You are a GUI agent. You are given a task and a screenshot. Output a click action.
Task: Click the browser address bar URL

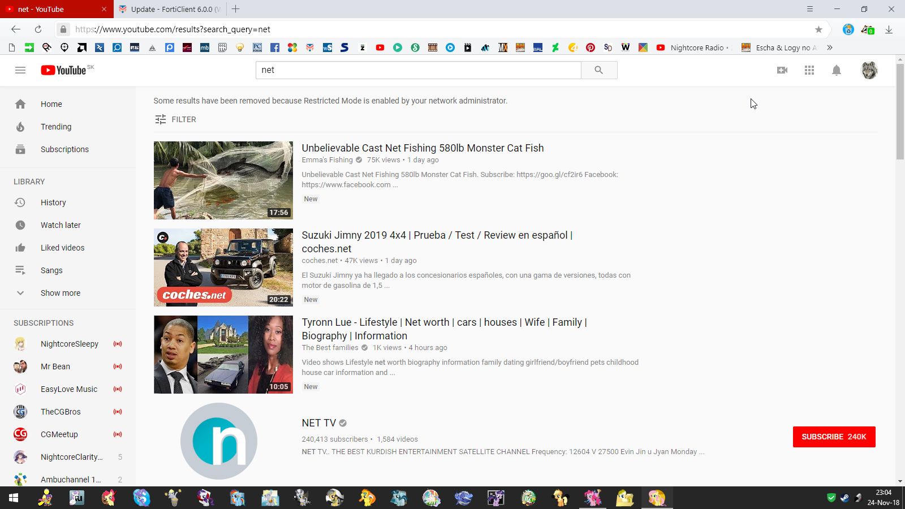pos(173,29)
